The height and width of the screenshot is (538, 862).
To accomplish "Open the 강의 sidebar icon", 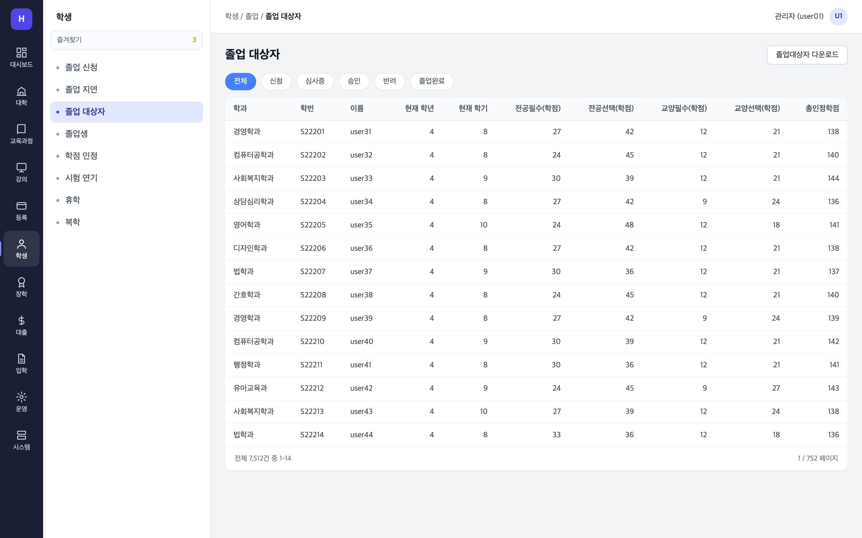I will coord(21,172).
